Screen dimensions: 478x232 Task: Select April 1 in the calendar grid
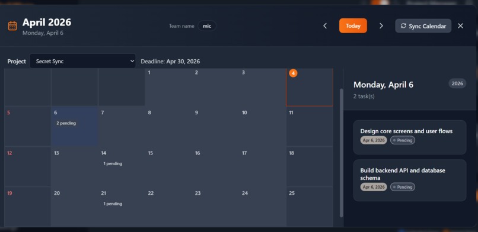pyautogui.click(x=168, y=87)
